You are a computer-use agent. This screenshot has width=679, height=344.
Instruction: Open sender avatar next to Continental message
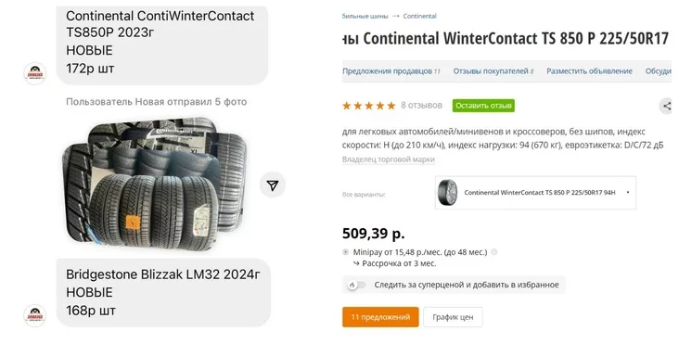click(x=34, y=73)
